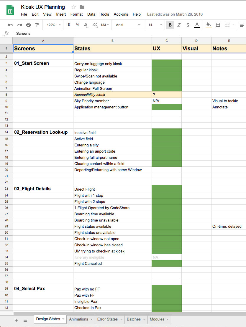Click the document title Kiosk UX Planning
Screen dimensions: 246x327
click(43, 7)
